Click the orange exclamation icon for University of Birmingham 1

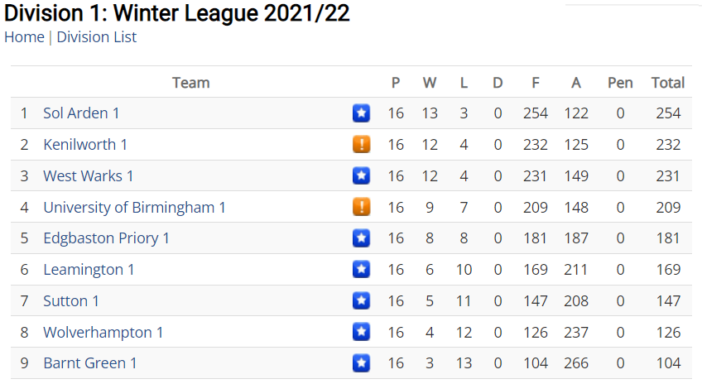tap(361, 207)
